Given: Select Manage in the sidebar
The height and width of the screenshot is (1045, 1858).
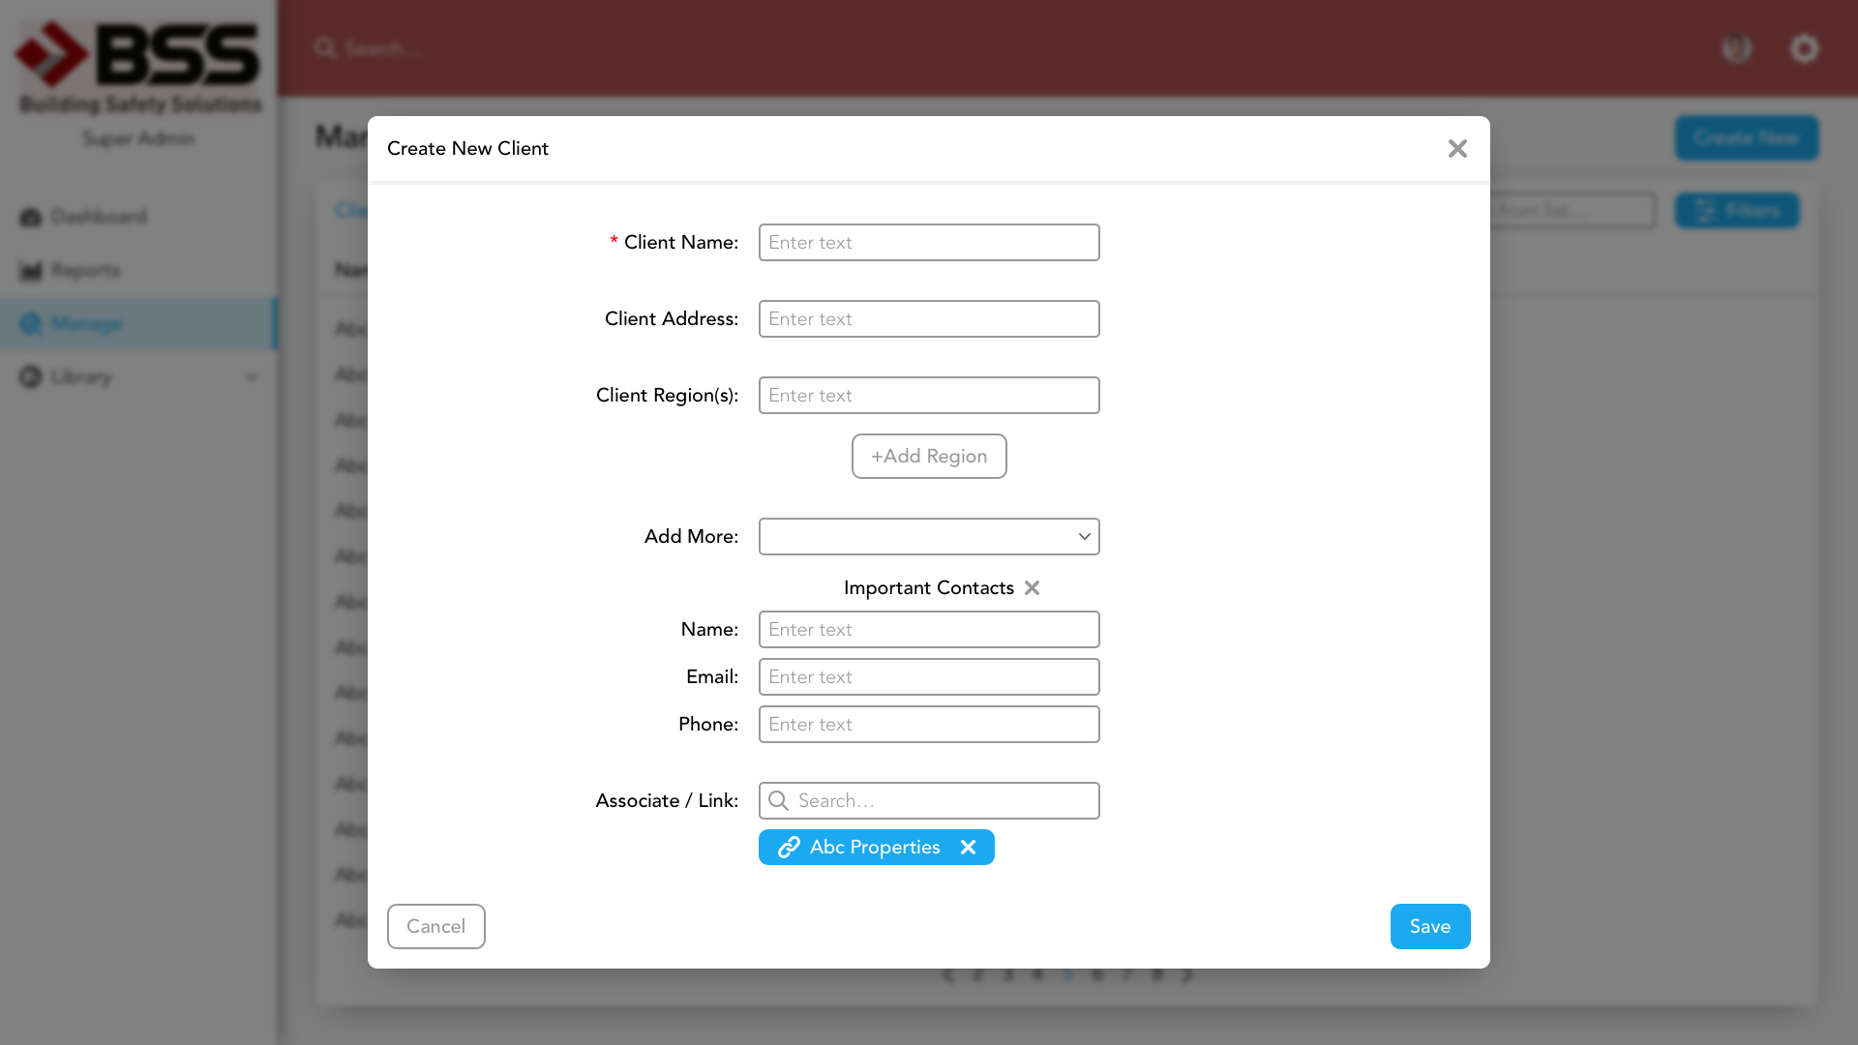Looking at the screenshot, I should [86, 324].
